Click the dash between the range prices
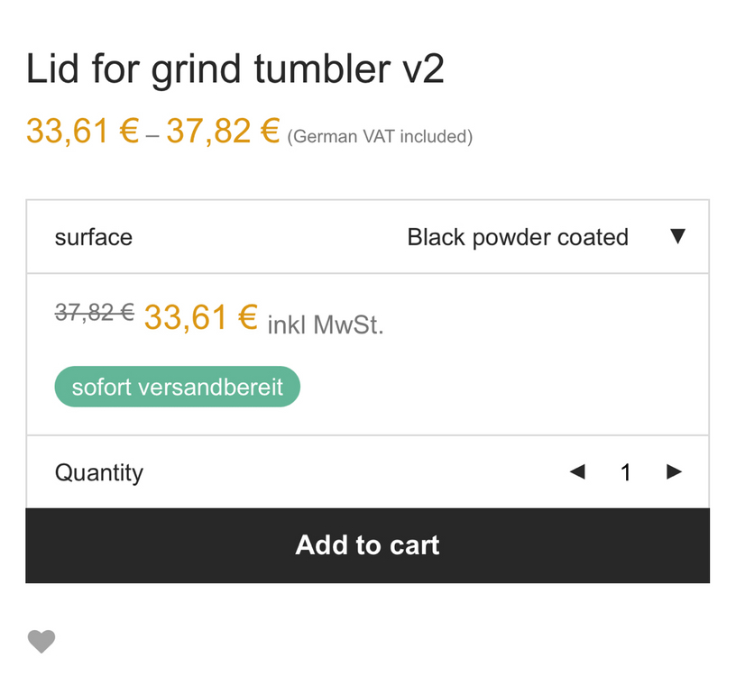The height and width of the screenshot is (676, 736). click(x=152, y=135)
